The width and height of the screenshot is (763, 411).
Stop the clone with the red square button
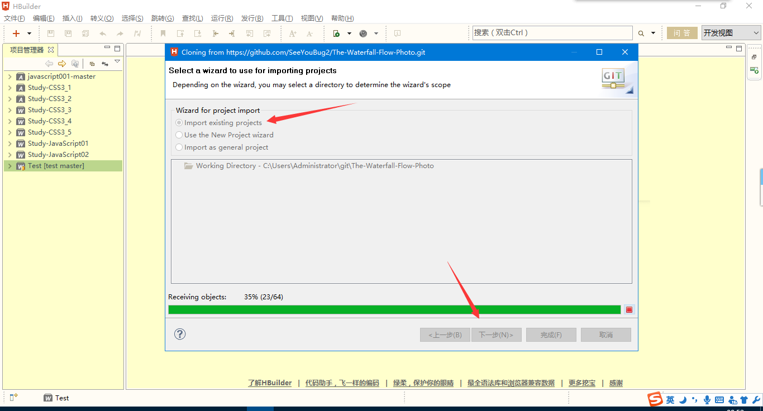(x=630, y=310)
